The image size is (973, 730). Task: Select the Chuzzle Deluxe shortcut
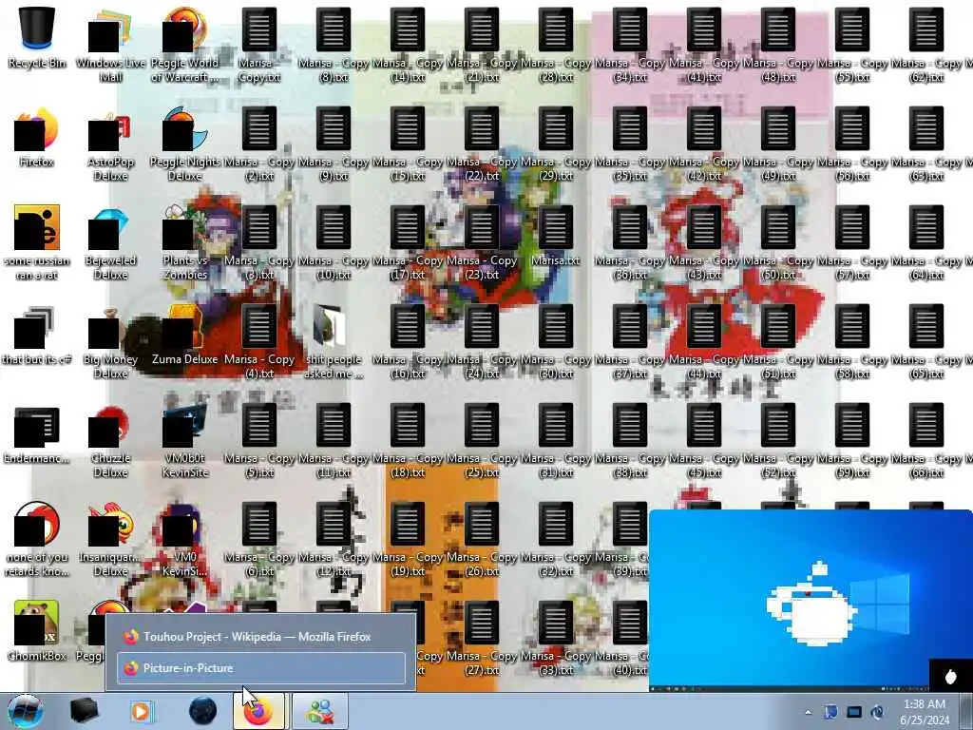coord(110,441)
